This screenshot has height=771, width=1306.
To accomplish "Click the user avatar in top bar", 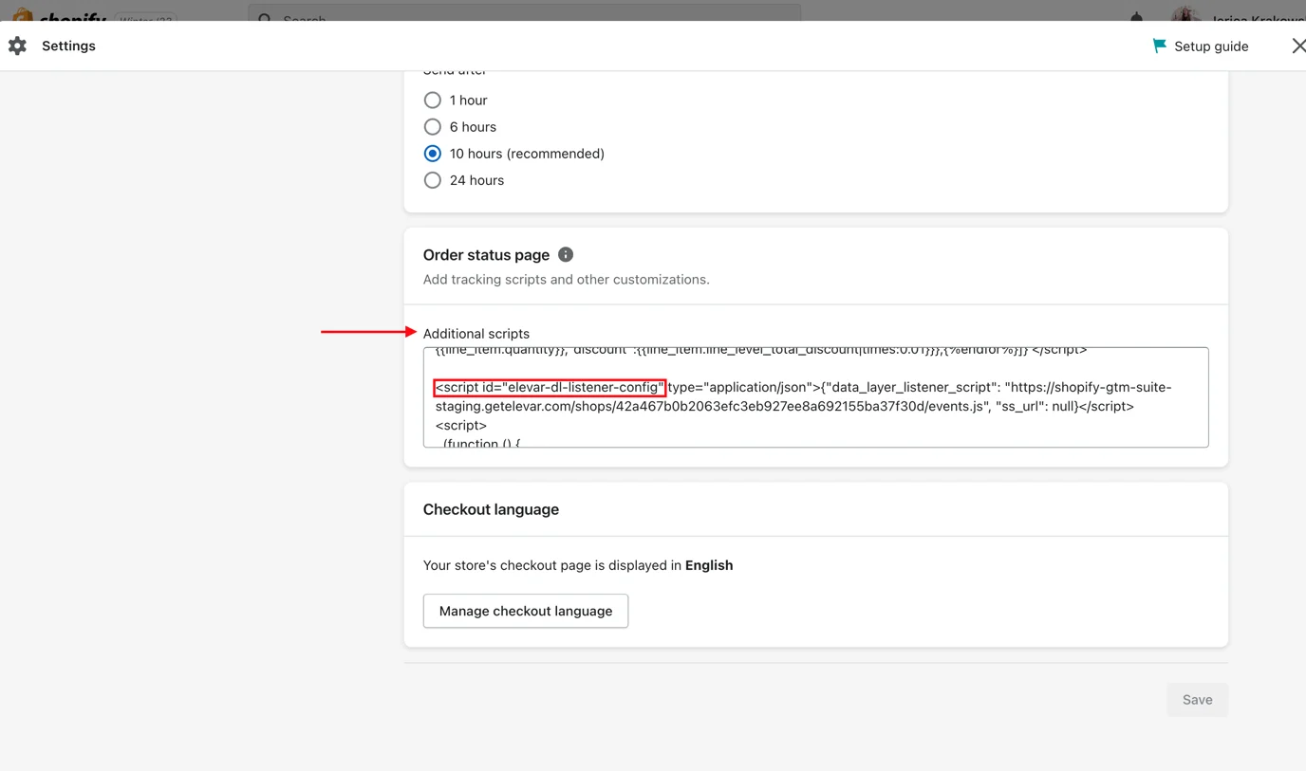I will pyautogui.click(x=1185, y=14).
